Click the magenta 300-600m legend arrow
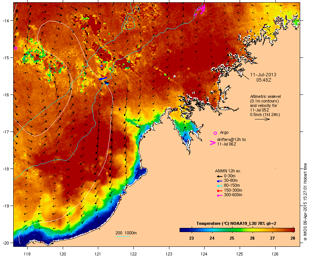 click(x=219, y=195)
